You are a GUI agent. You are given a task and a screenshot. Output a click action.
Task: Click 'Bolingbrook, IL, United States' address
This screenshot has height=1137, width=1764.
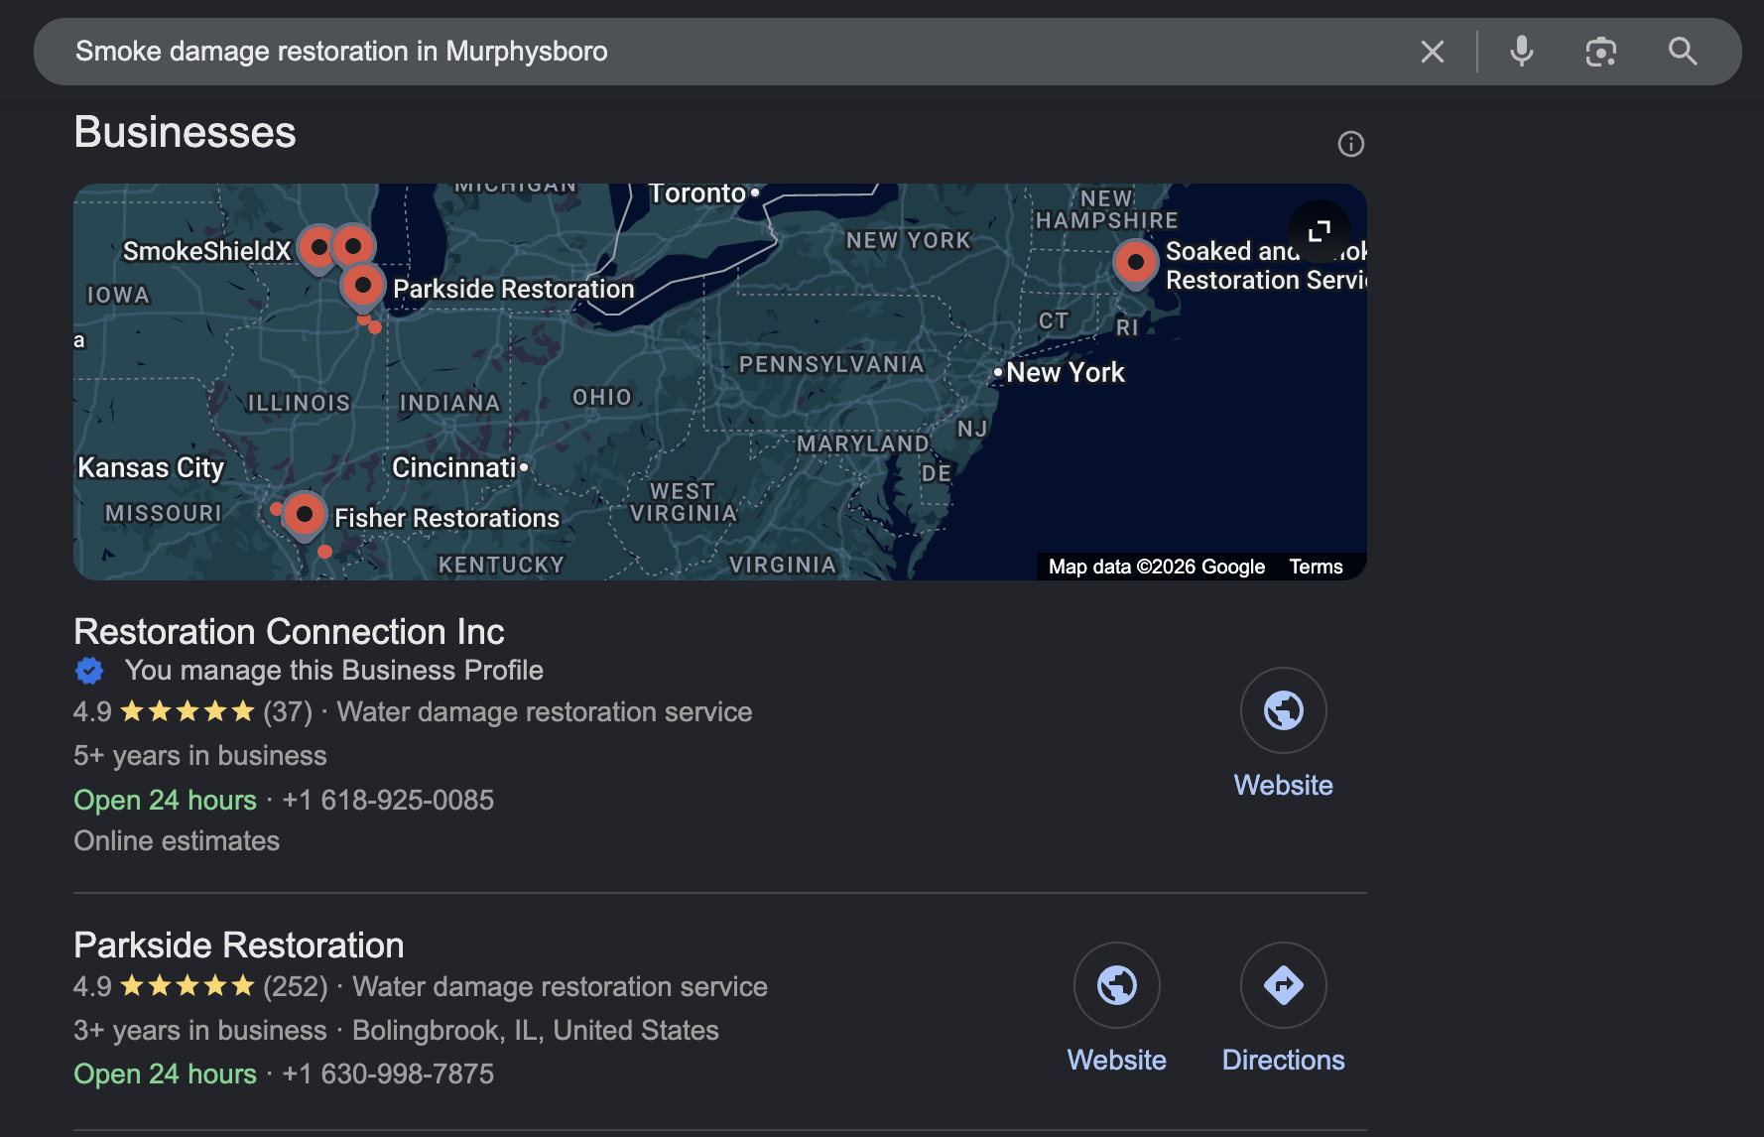coord(536,1030)
